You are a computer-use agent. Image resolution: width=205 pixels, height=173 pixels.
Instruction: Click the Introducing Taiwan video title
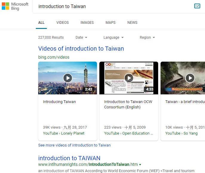pos(59,102)
